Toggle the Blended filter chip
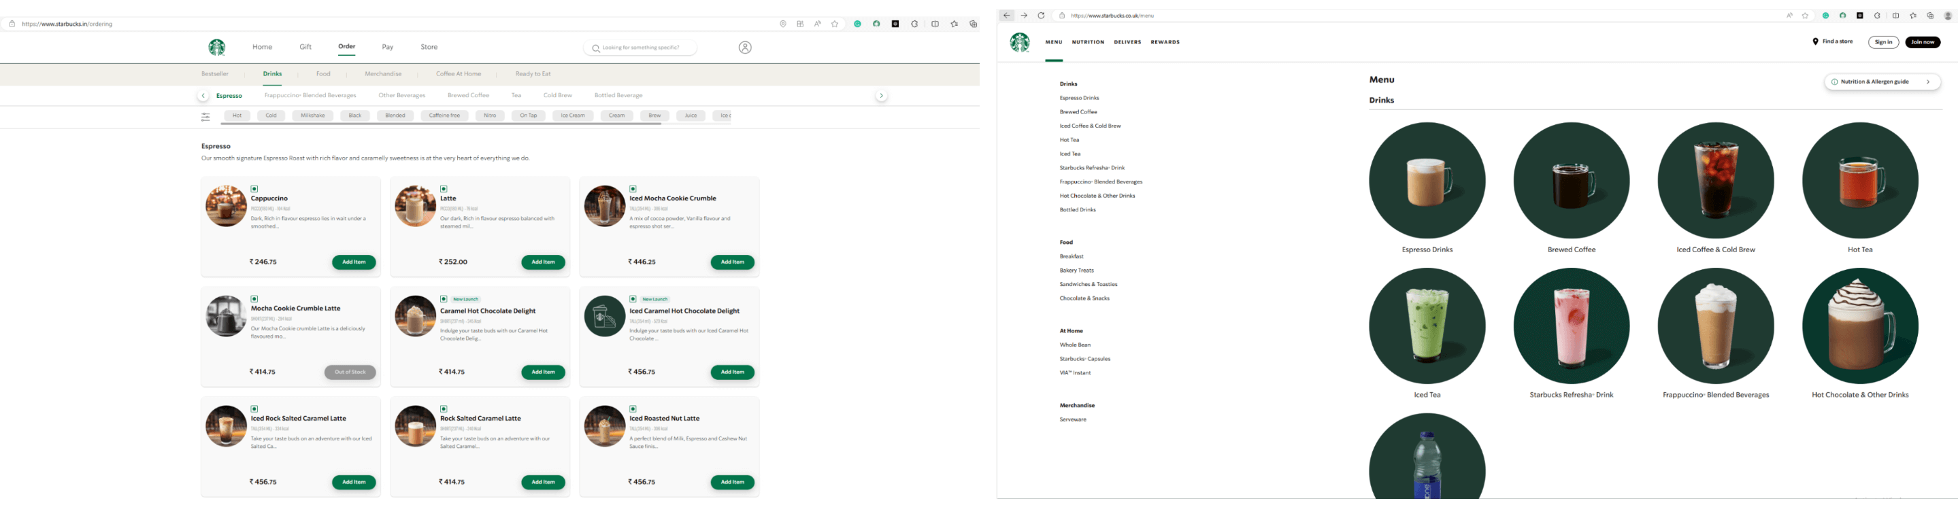Viewport: 1958px width, 522px height. pos(395,116)
